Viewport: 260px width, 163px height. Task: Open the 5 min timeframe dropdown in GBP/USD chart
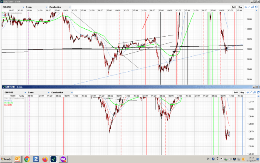point(38,93)
